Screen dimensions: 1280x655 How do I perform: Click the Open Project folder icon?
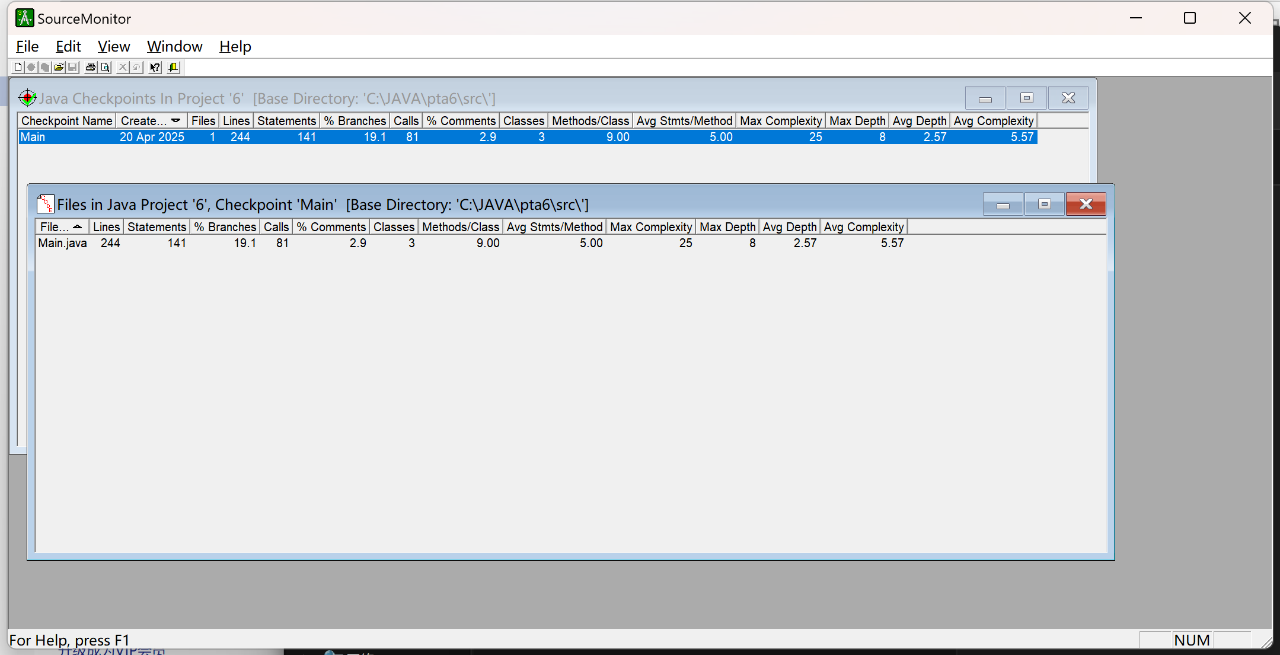click(59, 67)
